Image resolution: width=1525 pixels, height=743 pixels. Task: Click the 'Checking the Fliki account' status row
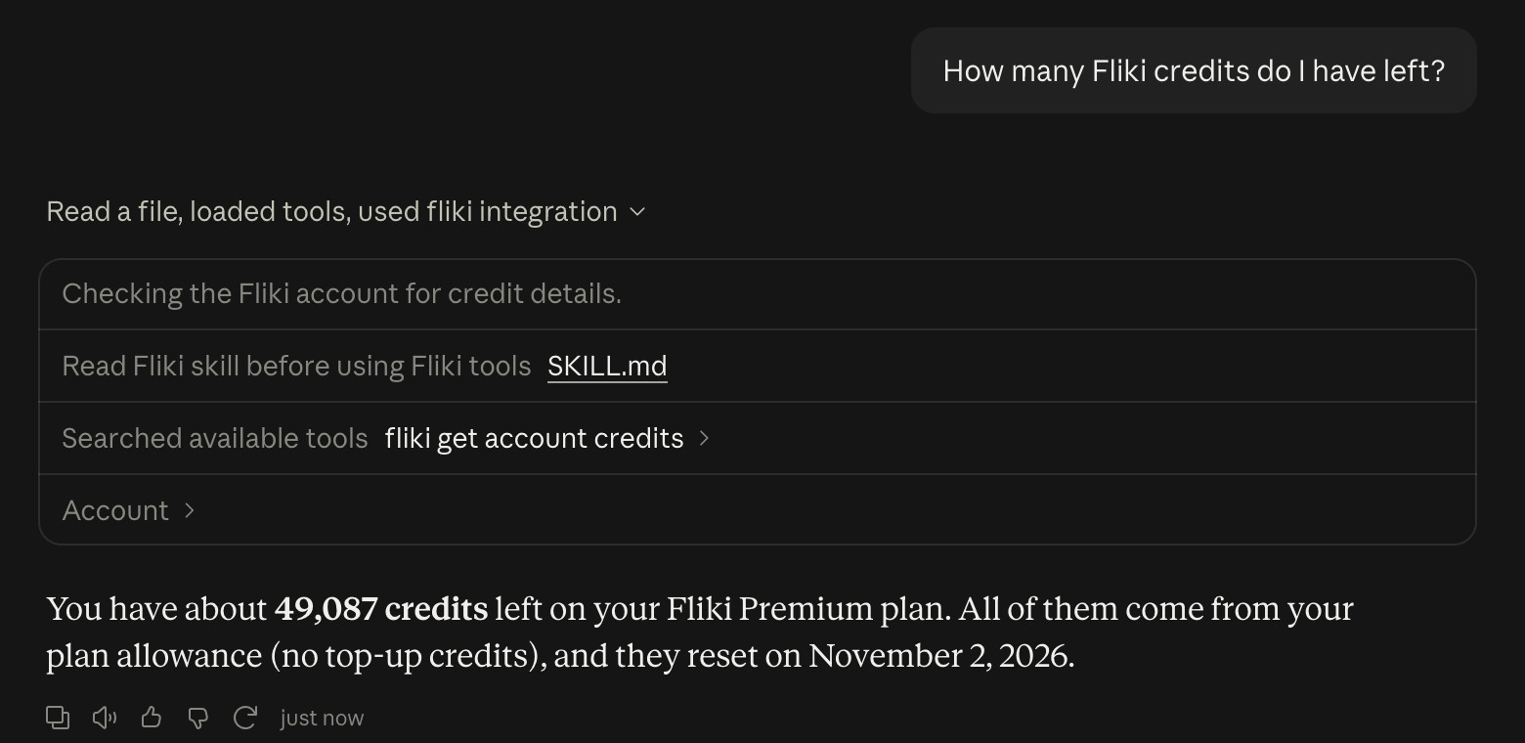[x=757, y=294]
